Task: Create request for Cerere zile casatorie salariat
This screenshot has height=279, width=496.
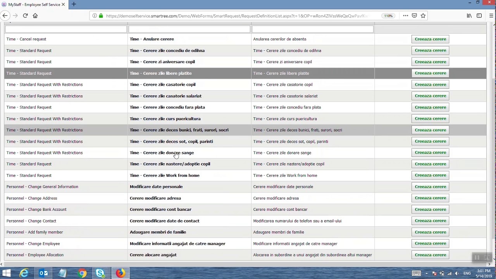Action: pyautogui.click(x=430, y=96)
